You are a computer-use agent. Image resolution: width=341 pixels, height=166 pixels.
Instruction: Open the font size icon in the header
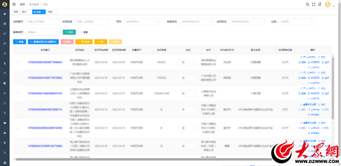point(320,5)
